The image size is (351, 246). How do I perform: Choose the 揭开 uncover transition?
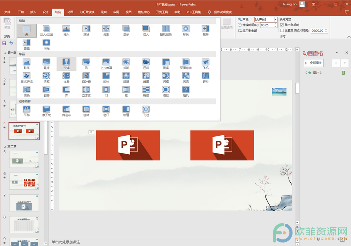tap(206, 31)
